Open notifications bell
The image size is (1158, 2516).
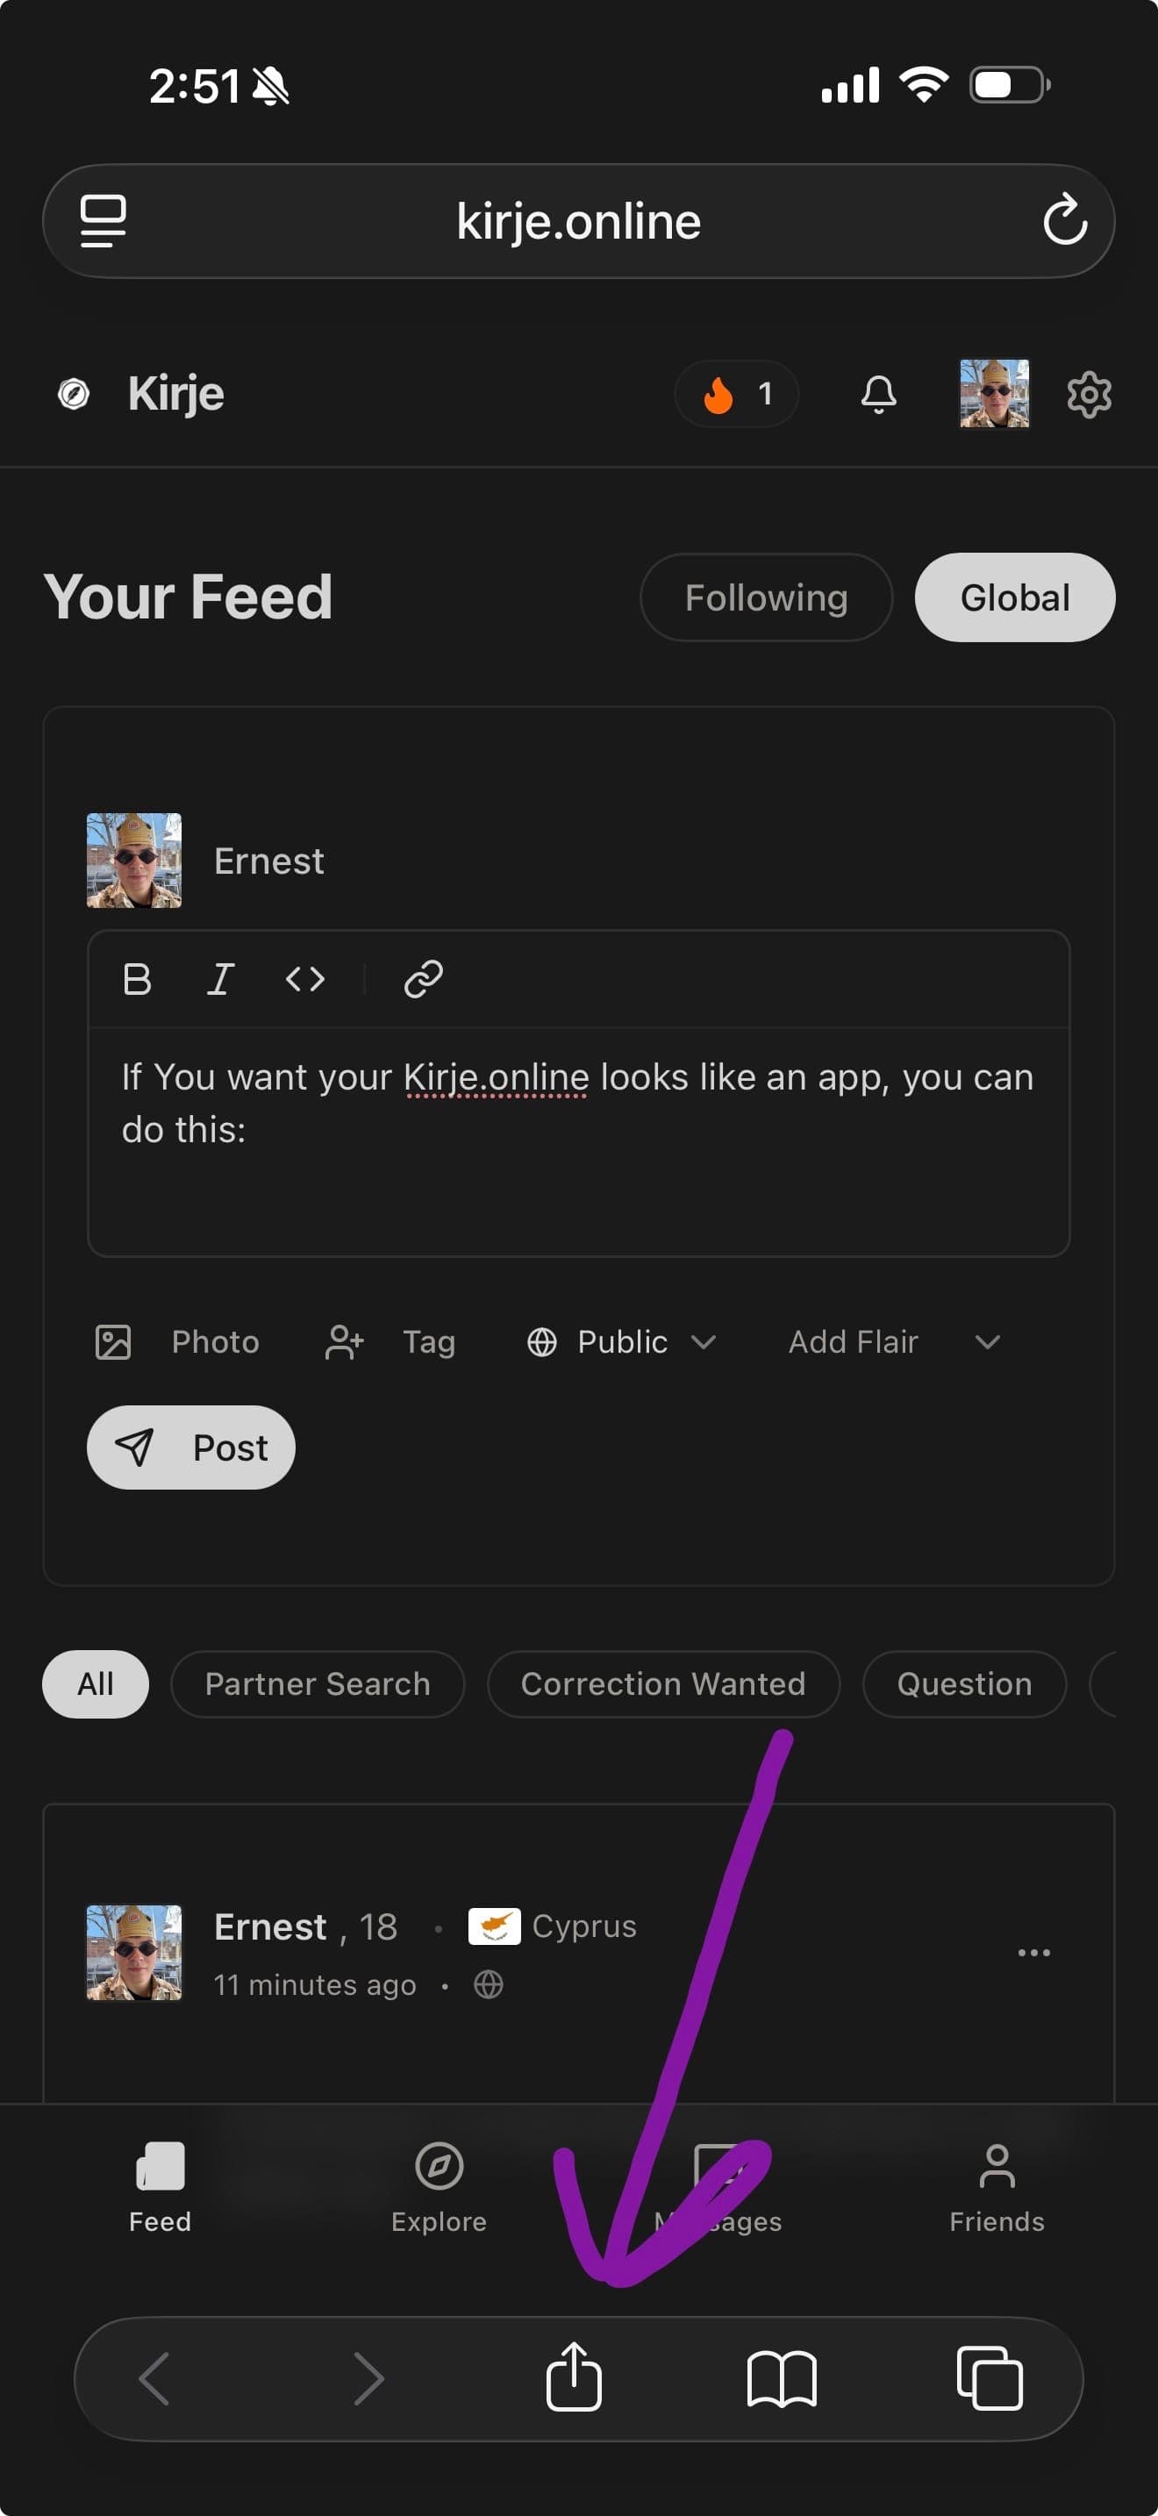pyautogui.click(x=878, y=394)
